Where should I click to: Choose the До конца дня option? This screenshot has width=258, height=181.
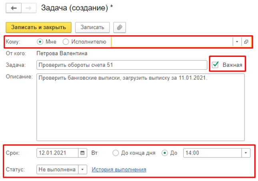click(x=116, y=153)
